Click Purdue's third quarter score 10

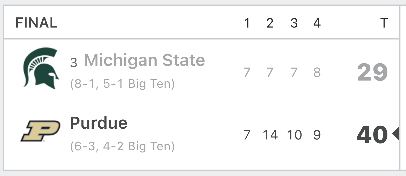[x=294, y=135]
